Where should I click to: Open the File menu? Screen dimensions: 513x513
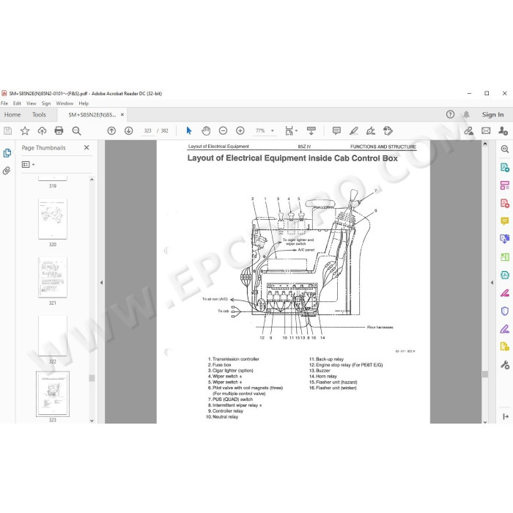[4, 103]
